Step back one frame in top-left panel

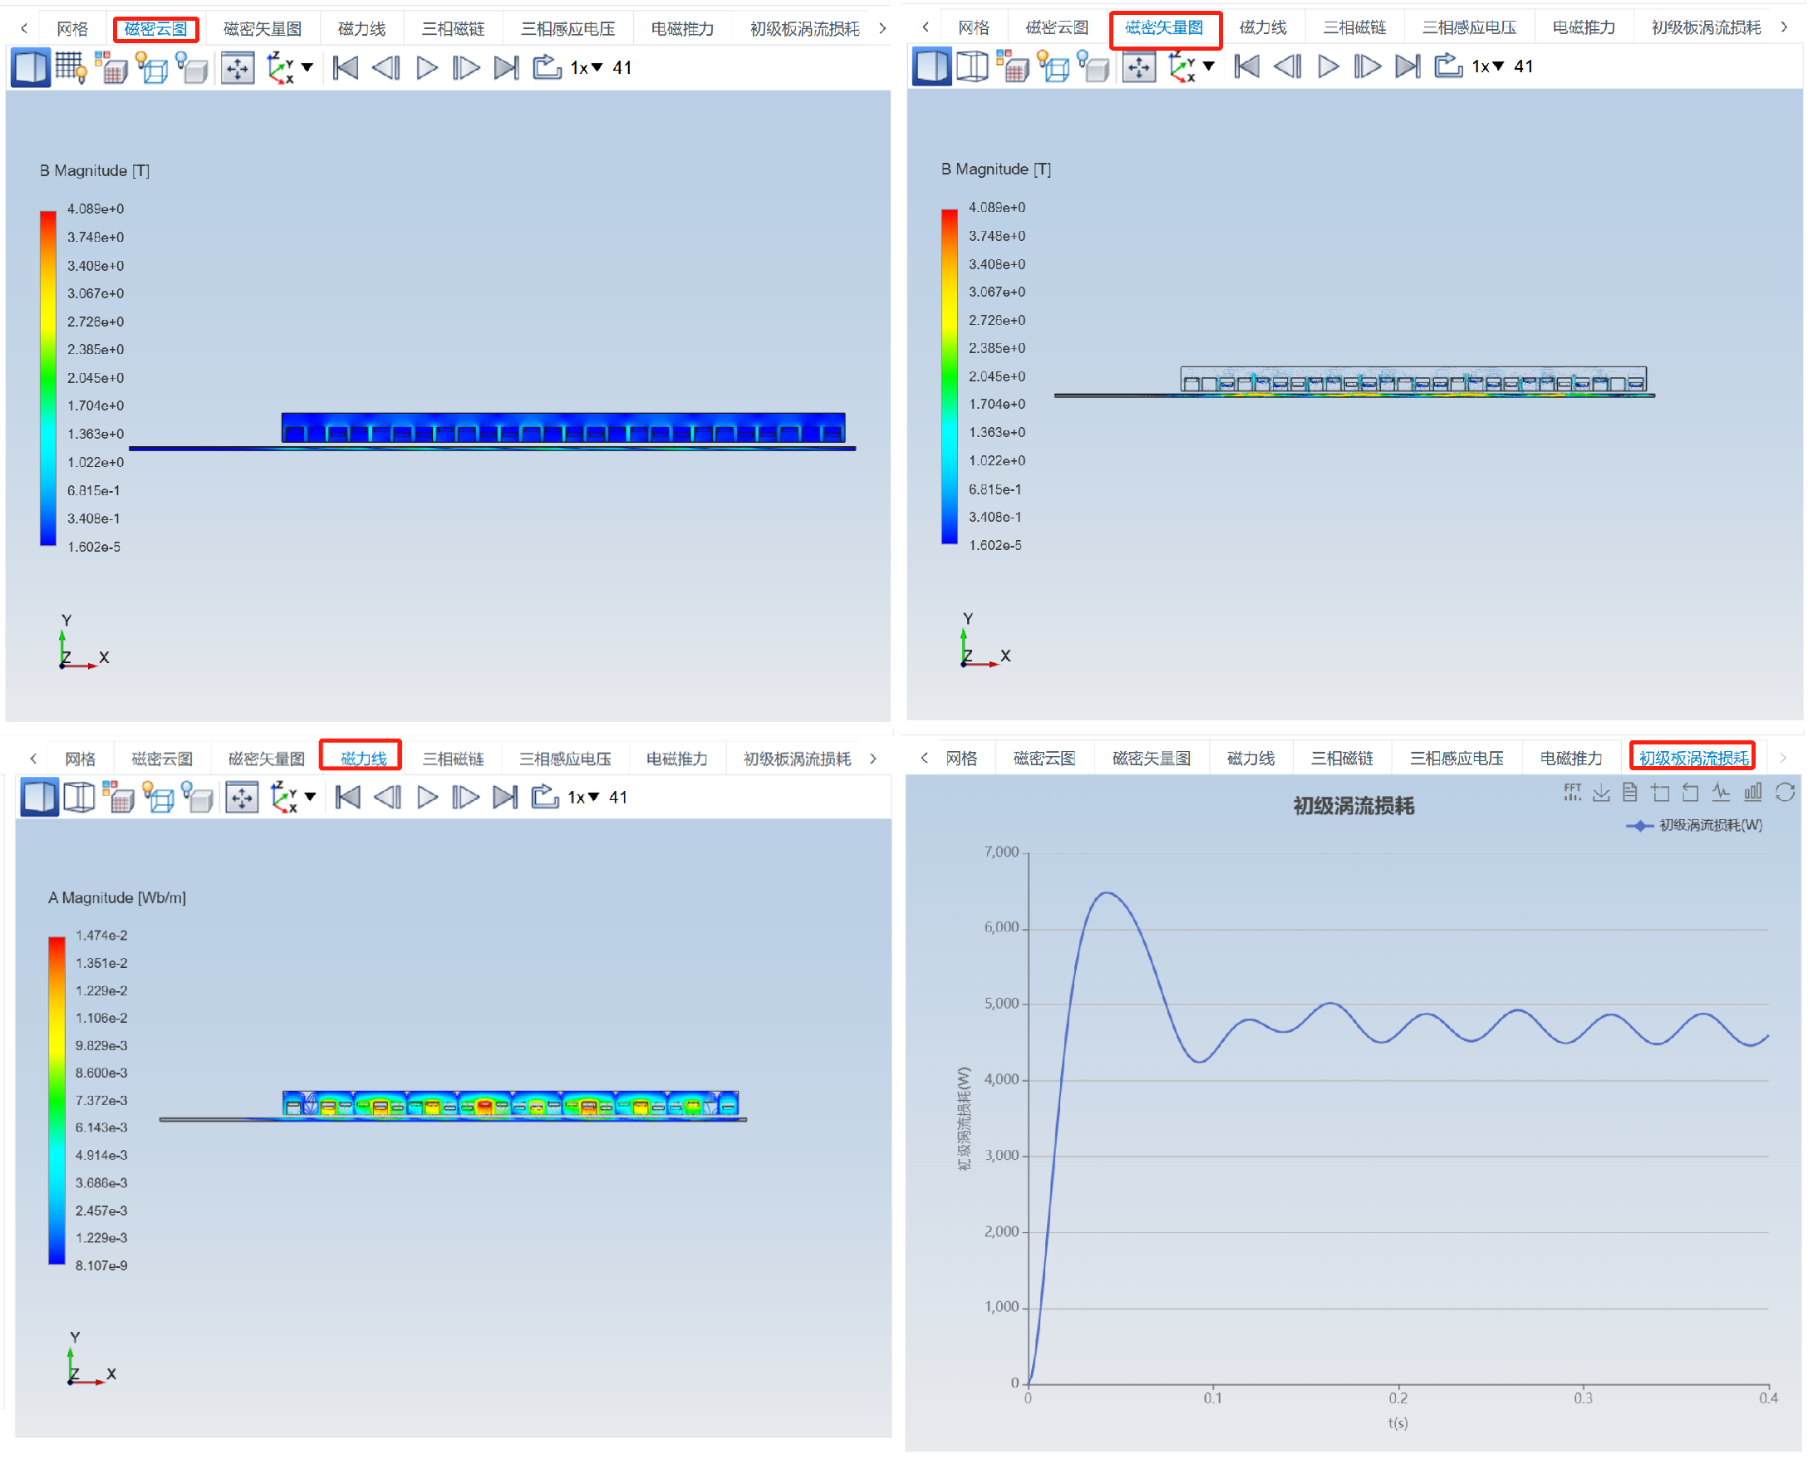(x=386, y=67)
